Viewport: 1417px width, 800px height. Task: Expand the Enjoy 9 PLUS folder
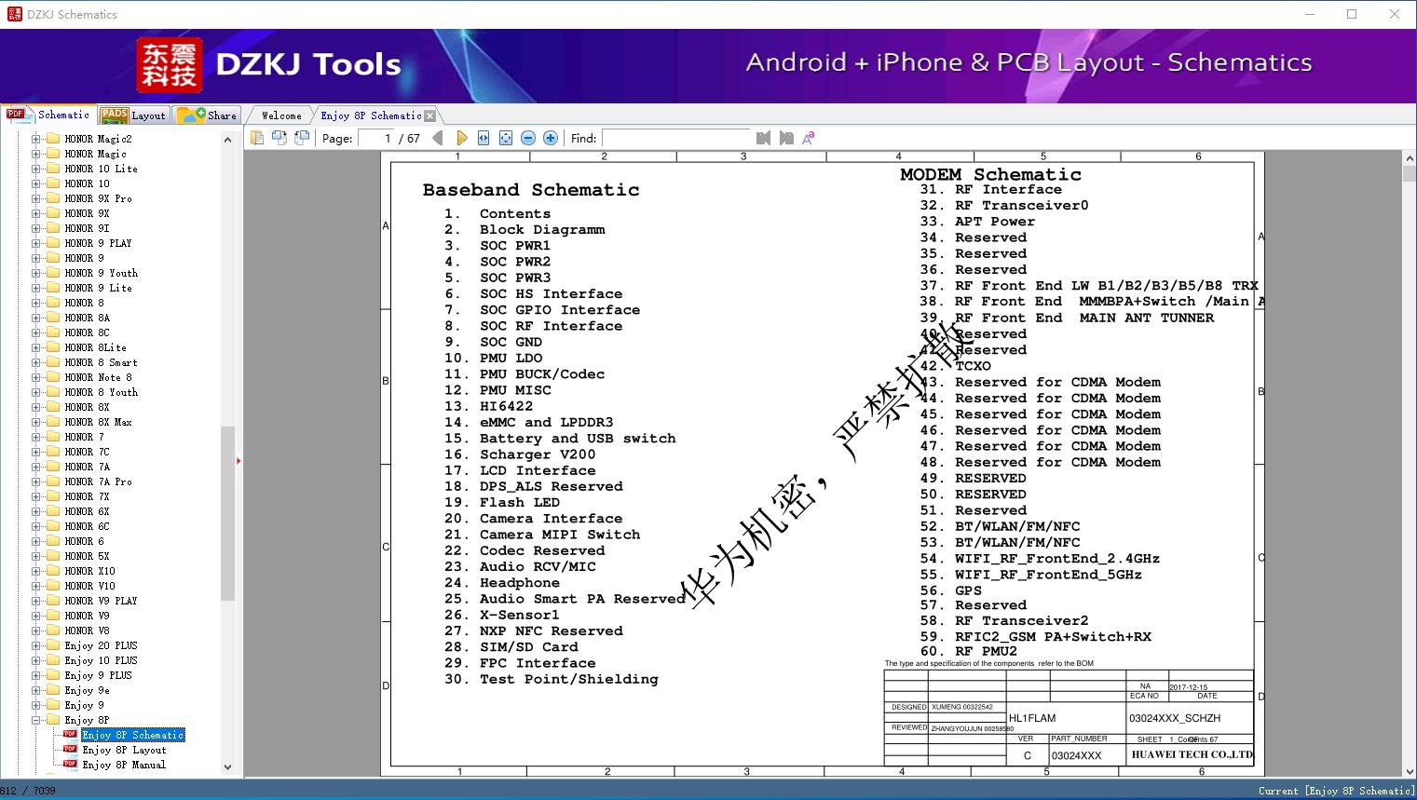(35, 675)
